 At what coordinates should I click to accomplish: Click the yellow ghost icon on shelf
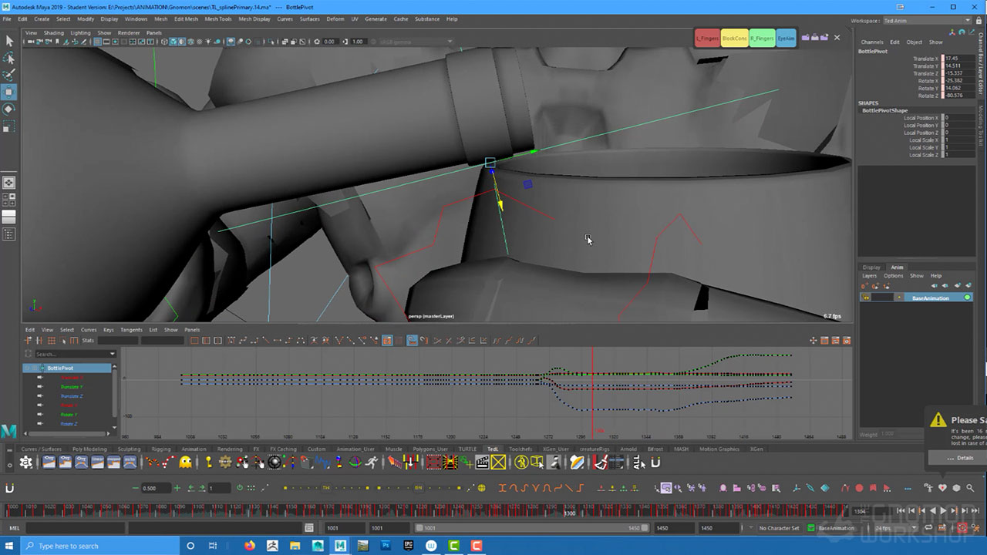185,462
